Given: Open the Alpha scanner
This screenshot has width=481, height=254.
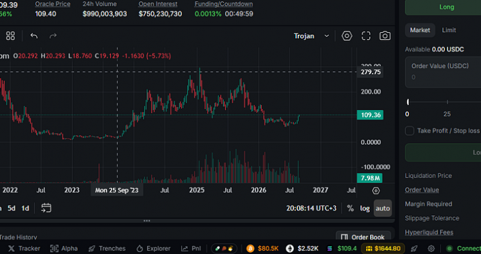Looking at the screenshot, I should tap(64, 248).
